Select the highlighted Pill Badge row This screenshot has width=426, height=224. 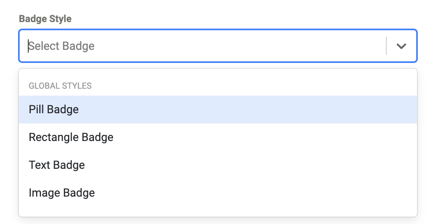click(x=217, y=110)
